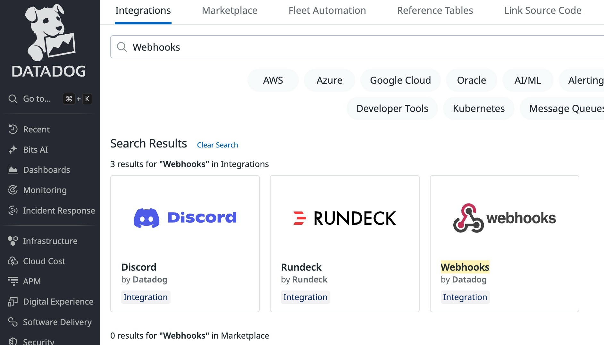
Task: Open the Dashboards section in the sidebar
Action: click(46, 170)
